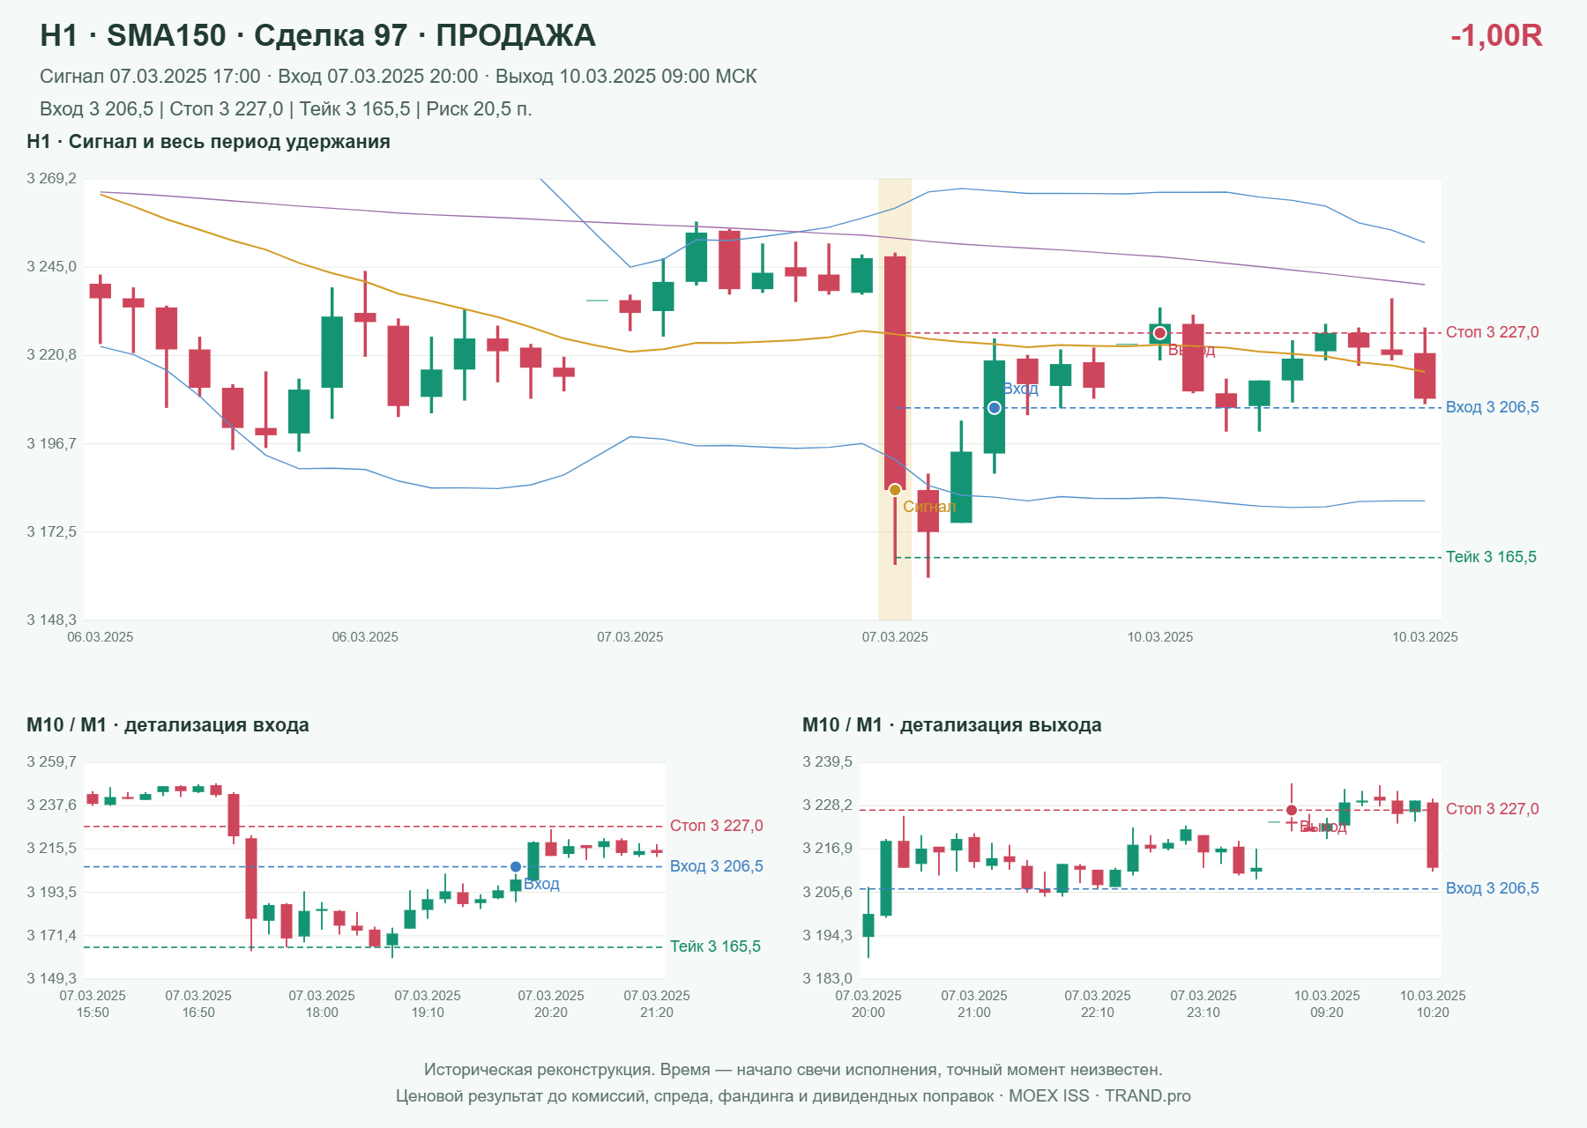Click heading 'M10 / M1 · детализация входа'
Viewport: 1587px width, 1128px height.
[168, 725]
